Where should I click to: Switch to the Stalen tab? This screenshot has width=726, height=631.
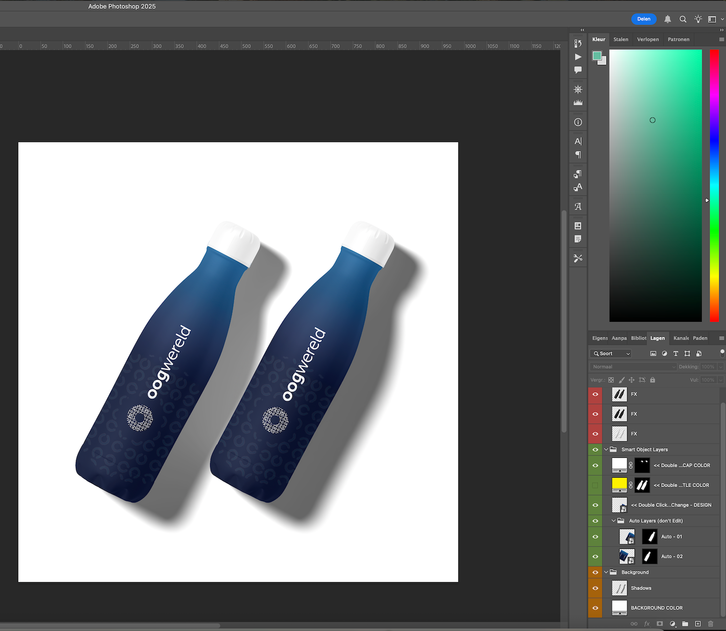[x=620, y=40]
